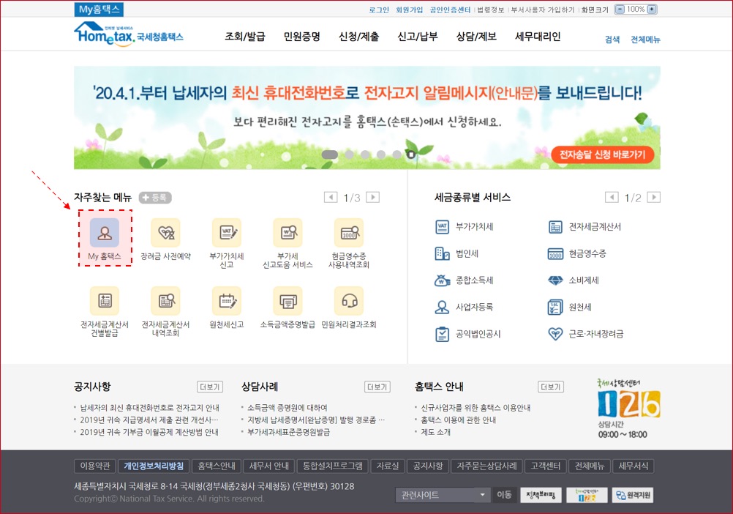This screenshot has height=514, width=733.
Task: Select the second banner slide dot
Action: click(x=349, y=154)
